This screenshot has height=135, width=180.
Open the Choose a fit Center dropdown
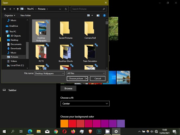click(85, 103)
